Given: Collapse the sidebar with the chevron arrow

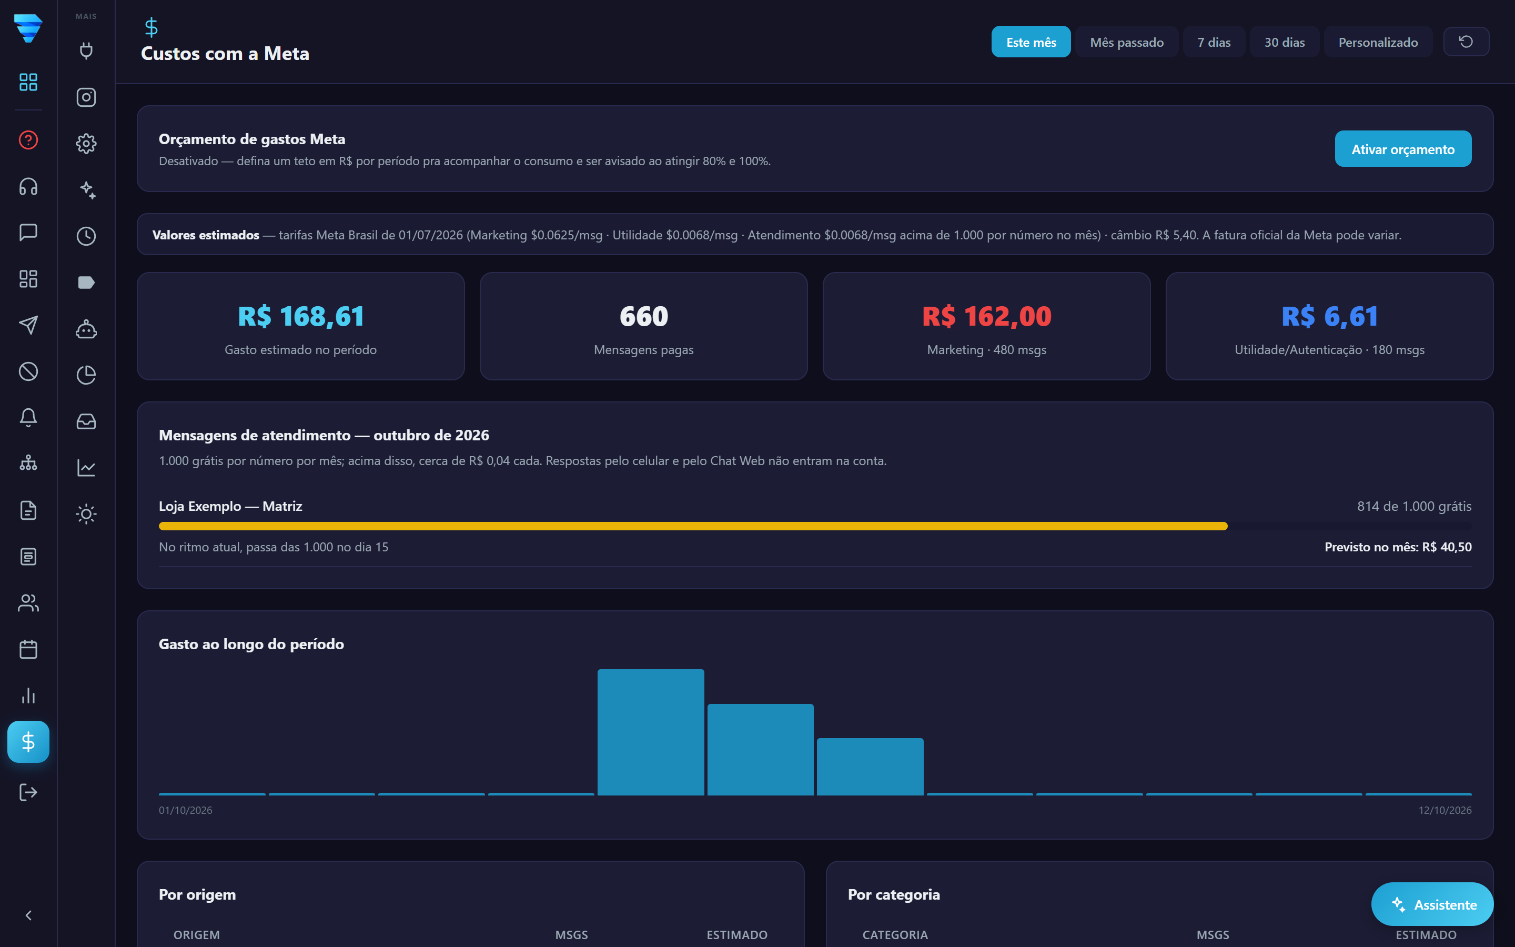Looking at the screenshot, I should (28, 915).
